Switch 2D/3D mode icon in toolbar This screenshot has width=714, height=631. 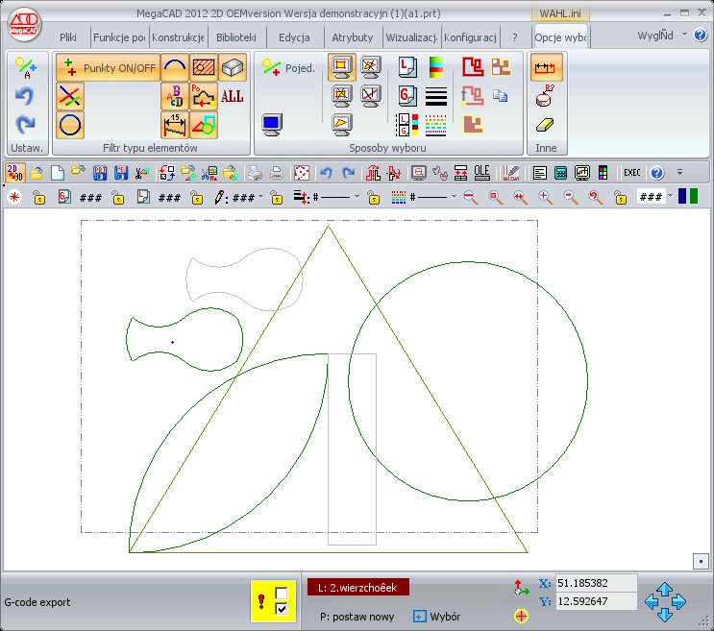point(14,173)
